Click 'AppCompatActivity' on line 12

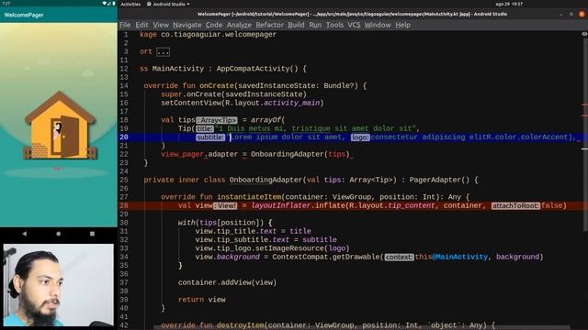[x=254, y=69]
